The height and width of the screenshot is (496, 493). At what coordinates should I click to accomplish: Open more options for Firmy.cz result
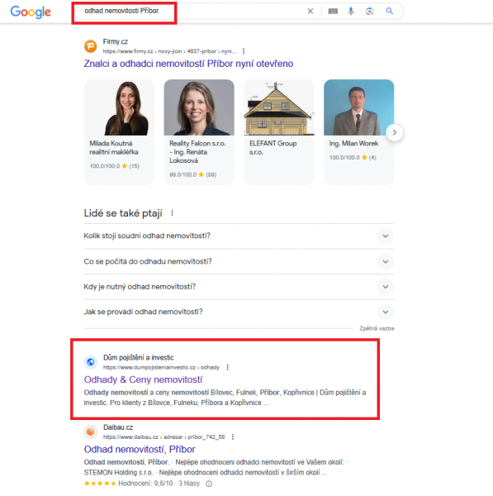tap(244, 51)
